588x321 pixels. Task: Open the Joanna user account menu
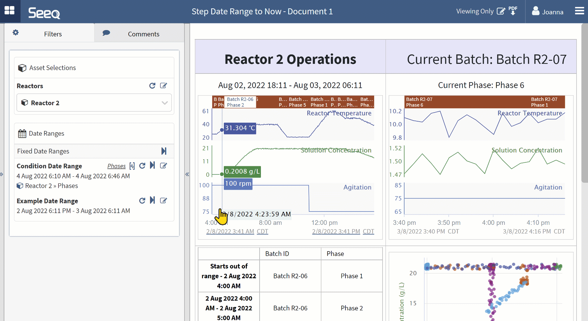pos(548,12)
